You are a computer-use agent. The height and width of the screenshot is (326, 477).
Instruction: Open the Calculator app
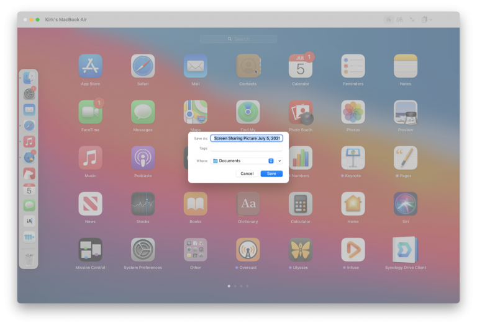point(301,204)
